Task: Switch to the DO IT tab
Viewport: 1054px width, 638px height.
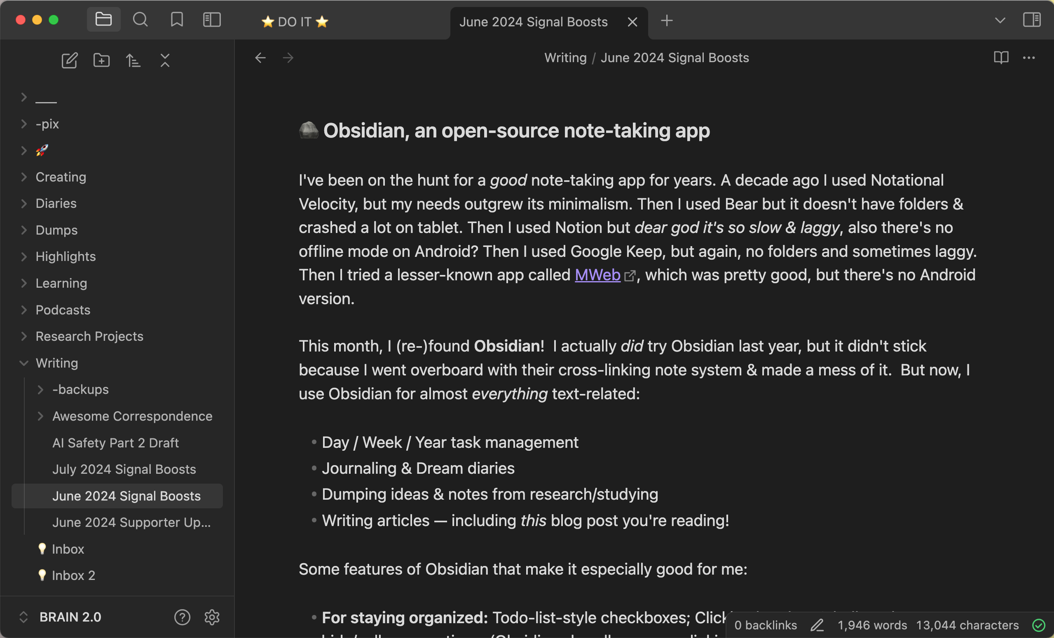Action: coord(295,22)
